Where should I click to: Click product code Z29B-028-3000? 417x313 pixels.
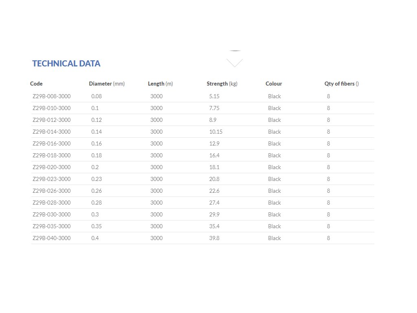click(x=51, y=203)
